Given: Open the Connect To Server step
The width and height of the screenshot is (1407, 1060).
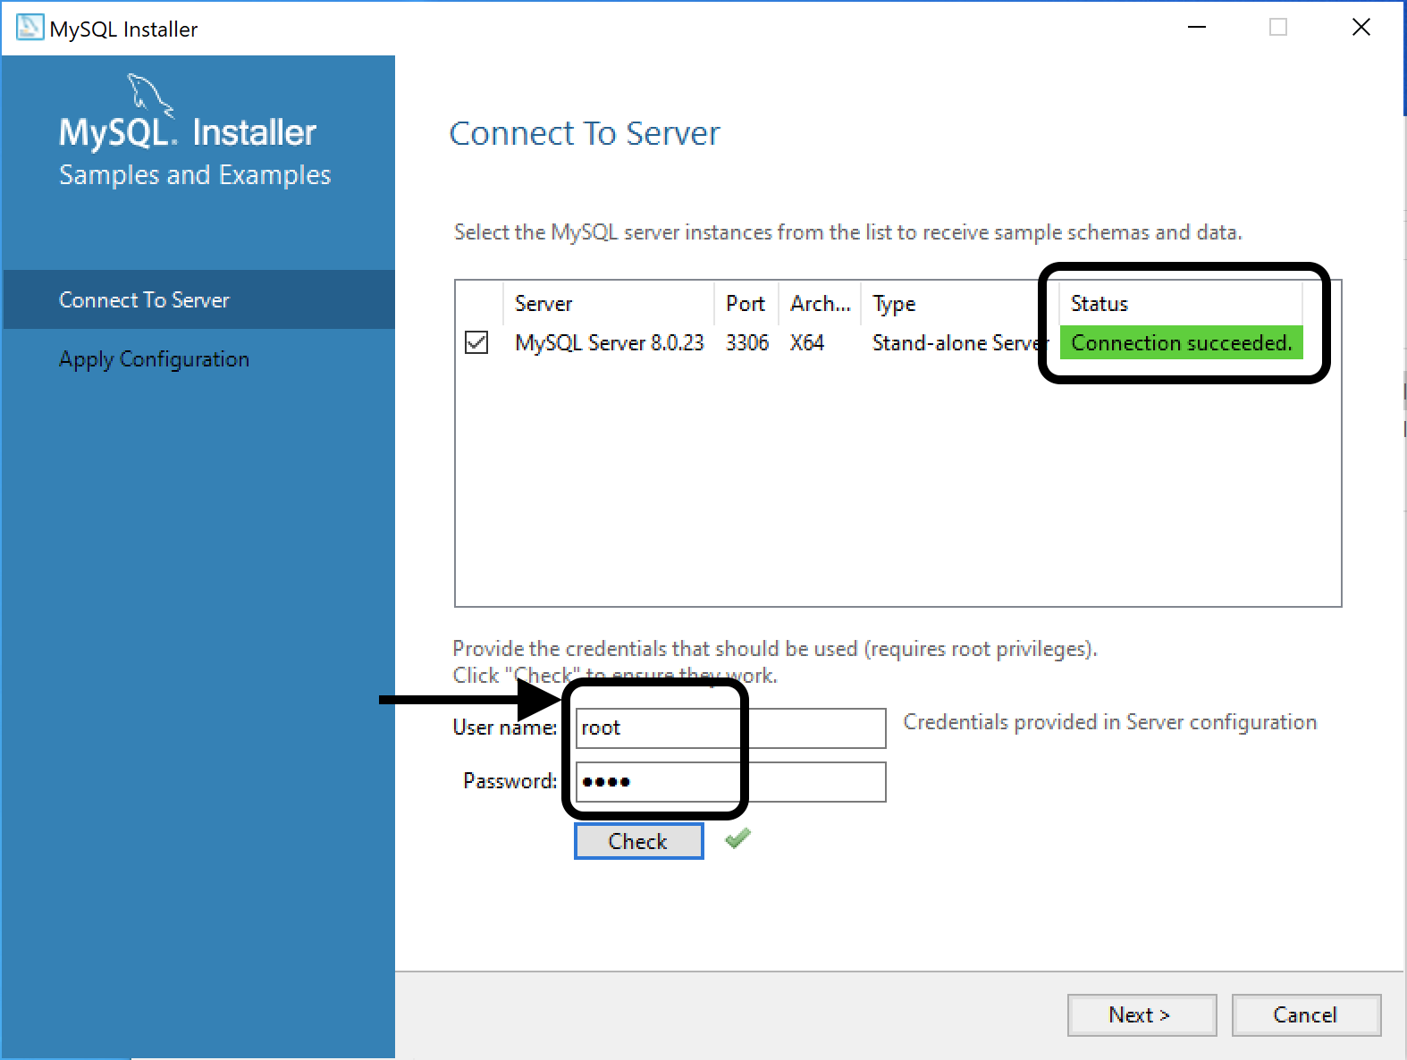Looking at the screenshot, I should (x=198, y=299).
